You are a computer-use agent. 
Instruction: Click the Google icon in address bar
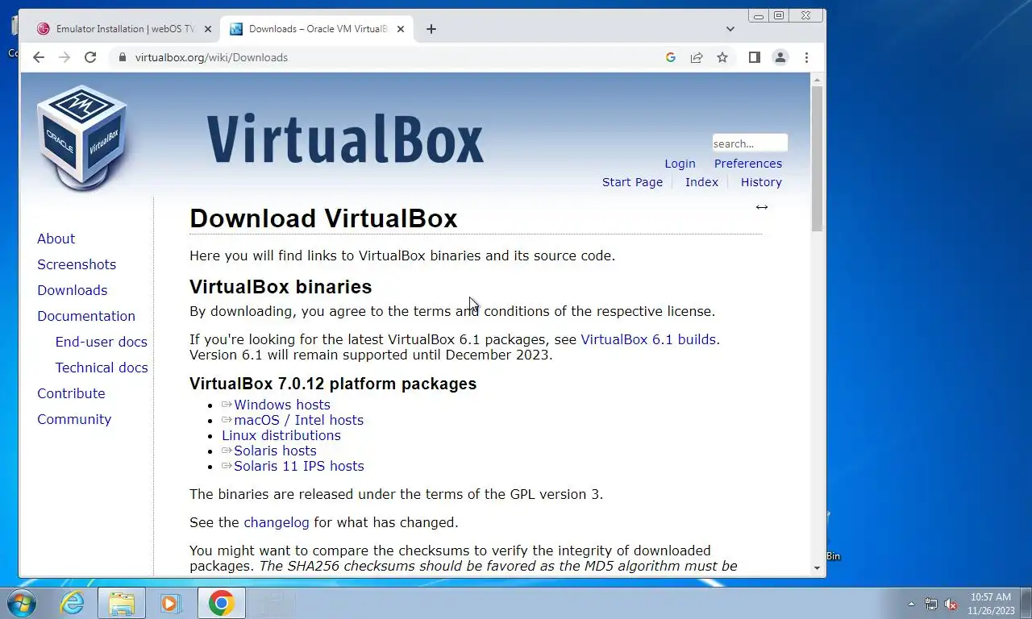670,57
